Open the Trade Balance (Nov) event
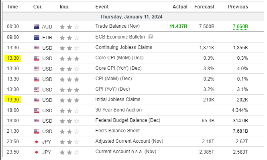267x160 pixels. pyautogui.click(x=118, y=26)
